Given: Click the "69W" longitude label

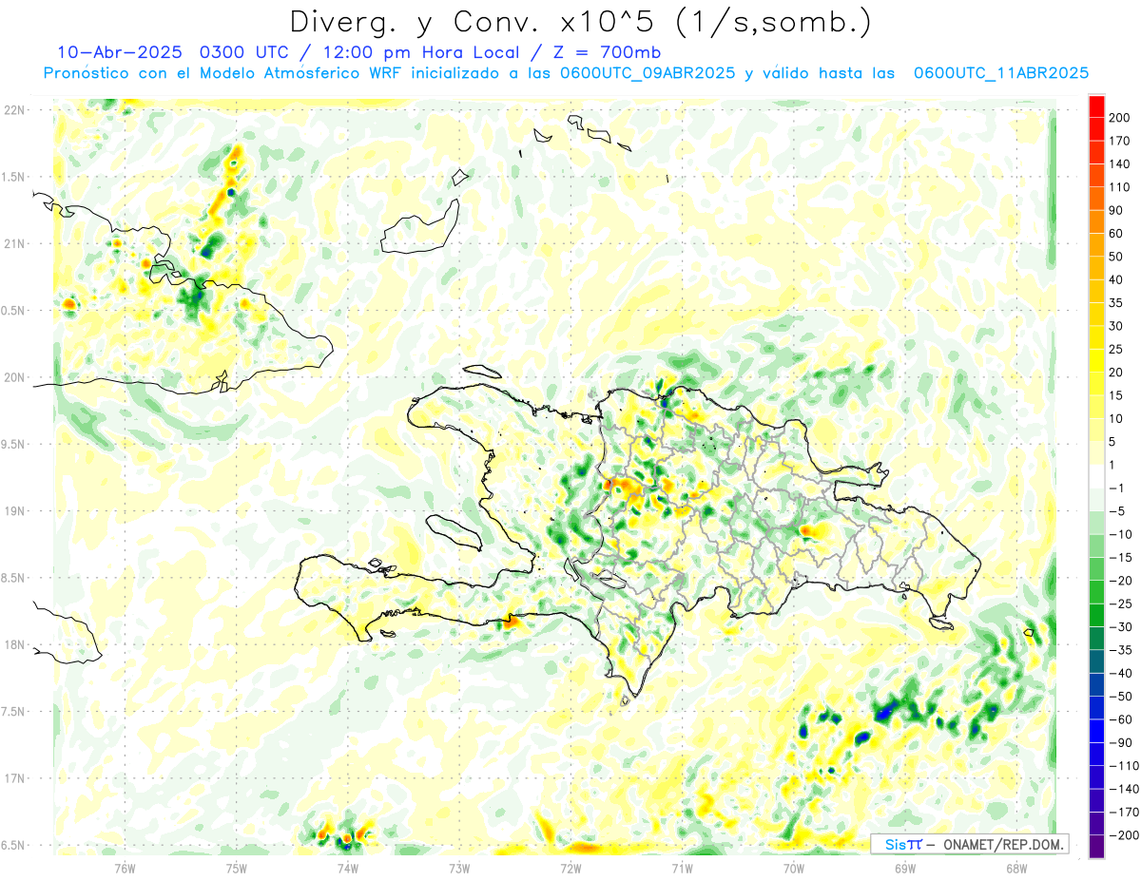Looking at the screenshot, I should pyautogui.click(x=905, y=868).
